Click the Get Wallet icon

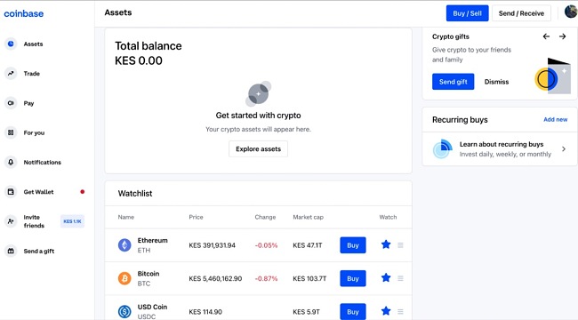click(x=11, y=192)
